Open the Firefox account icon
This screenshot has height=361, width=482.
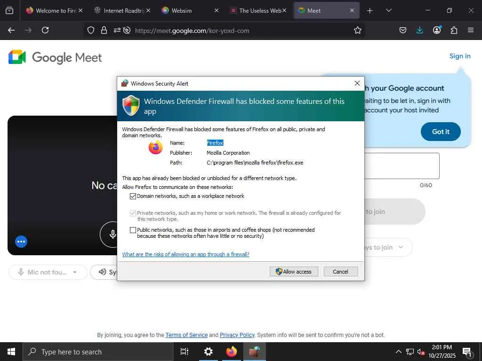coord(437,30)
